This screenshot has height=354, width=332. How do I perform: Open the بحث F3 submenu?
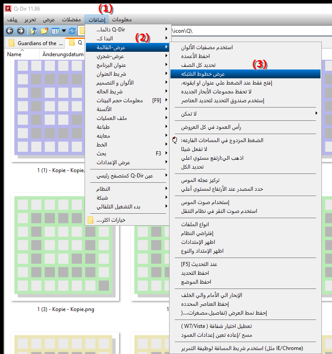tap(127, 154)
